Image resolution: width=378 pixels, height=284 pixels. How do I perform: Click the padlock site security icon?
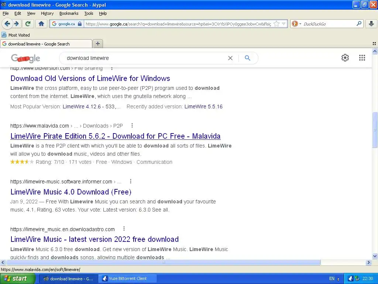80,24
